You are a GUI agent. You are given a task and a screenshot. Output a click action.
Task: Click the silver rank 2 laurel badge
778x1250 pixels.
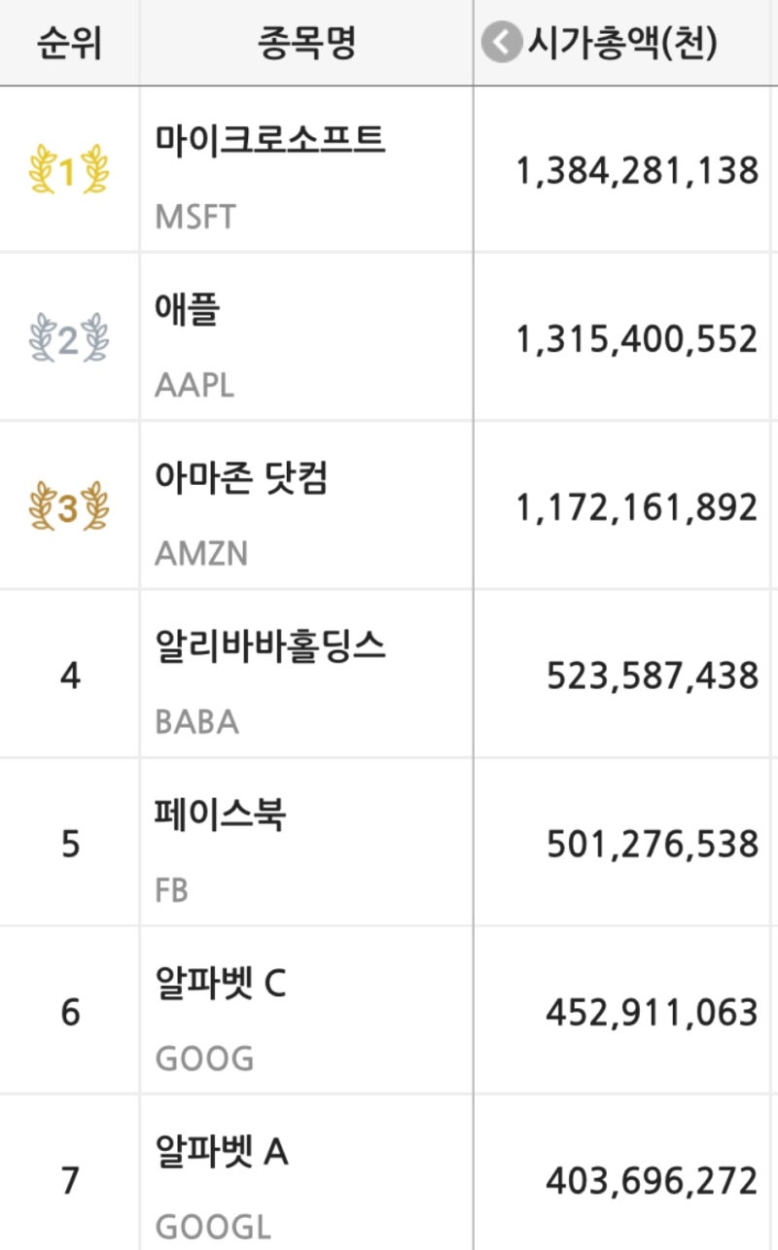tap(68, 339)
